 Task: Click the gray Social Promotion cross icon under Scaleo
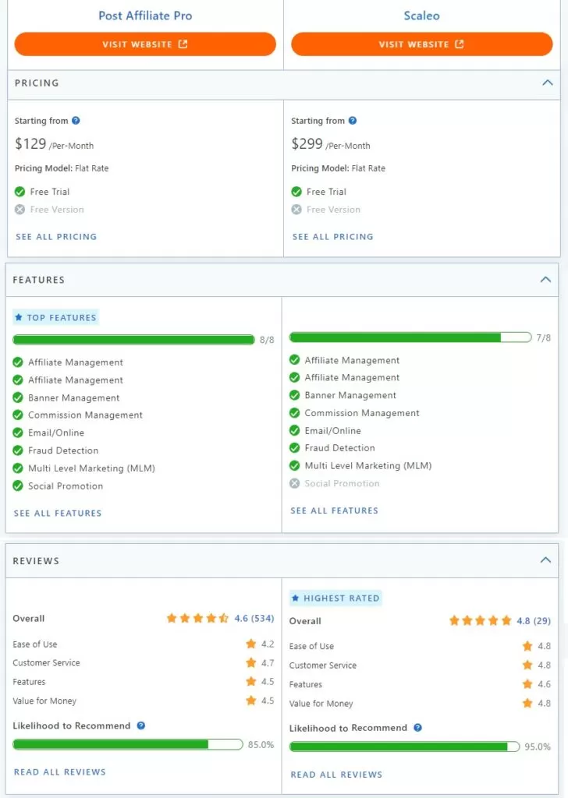295,484
